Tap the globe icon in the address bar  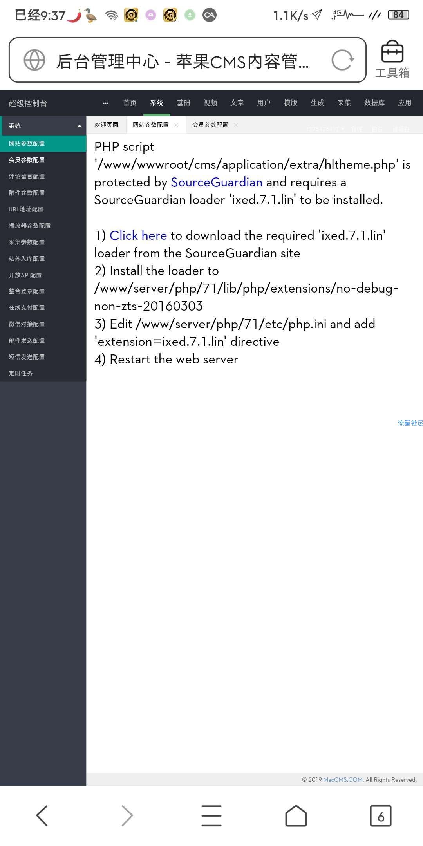pos(34,60)
